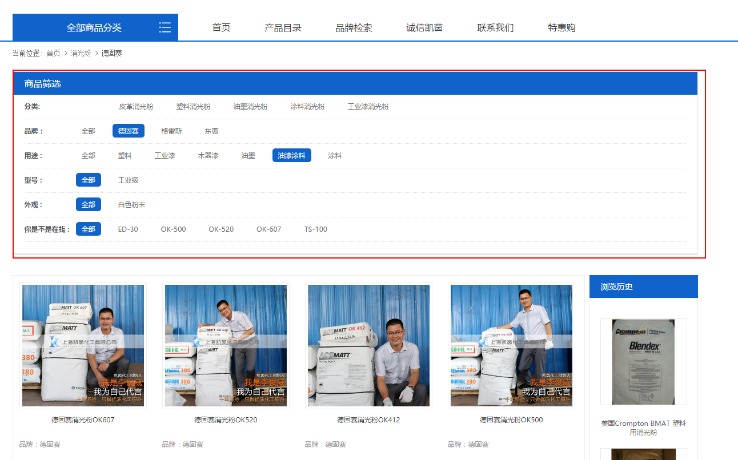The width and height of the screenshot is (738, 460).
Task: Click 首页 in the breadcrumb path
Action: (x=53, y=53)
